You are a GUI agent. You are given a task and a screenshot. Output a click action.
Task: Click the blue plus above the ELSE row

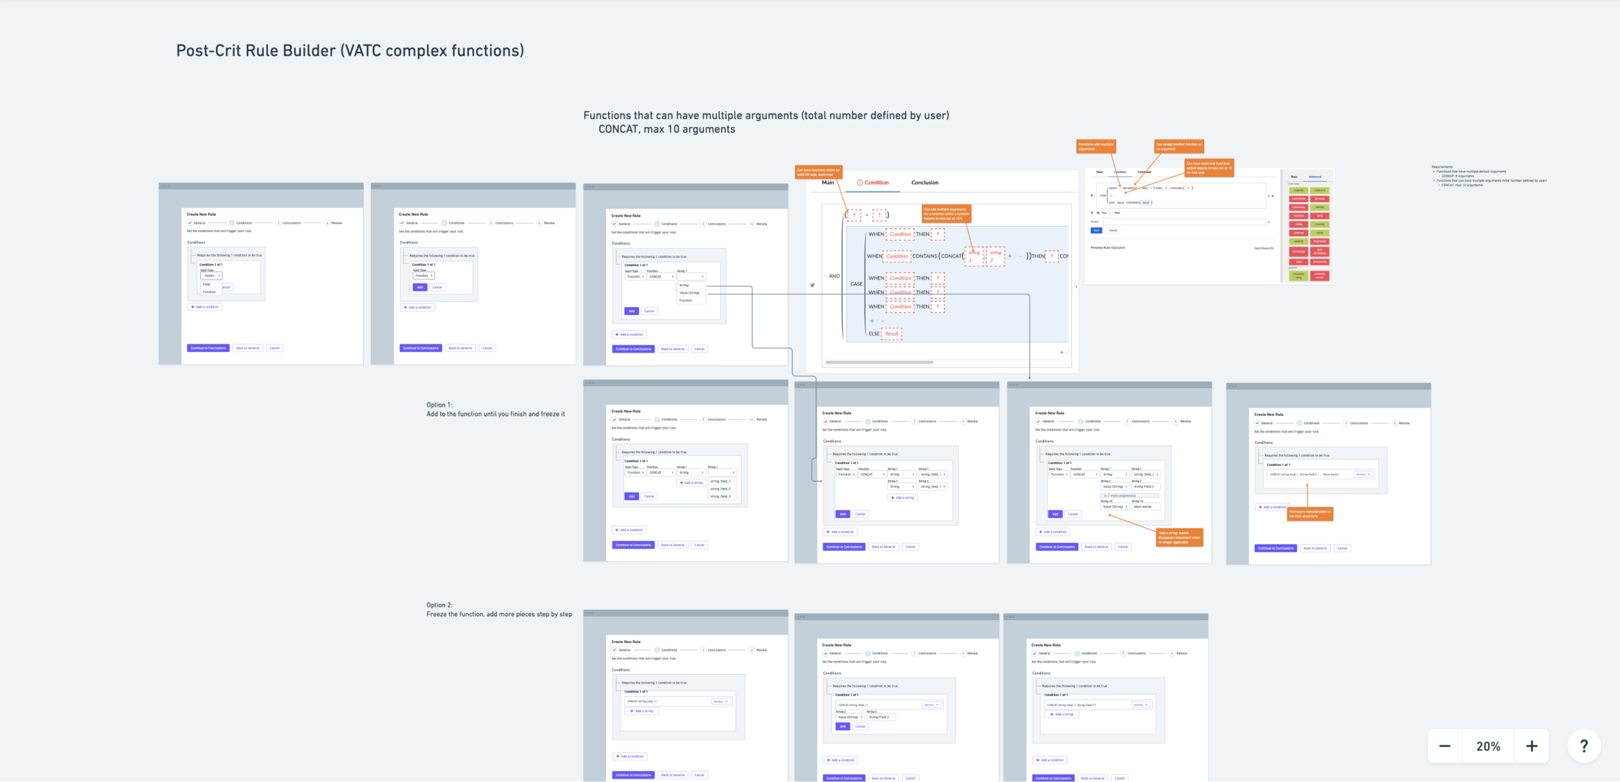(872, 321)
